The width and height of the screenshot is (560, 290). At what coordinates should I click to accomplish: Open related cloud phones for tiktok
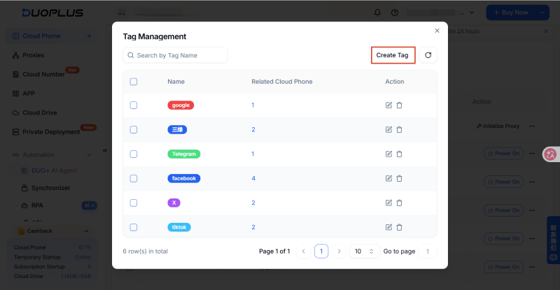[253, 227]
